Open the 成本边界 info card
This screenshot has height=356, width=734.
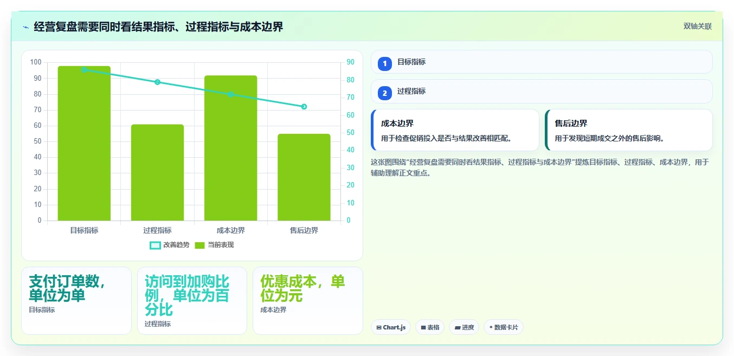tap(455, 130)
